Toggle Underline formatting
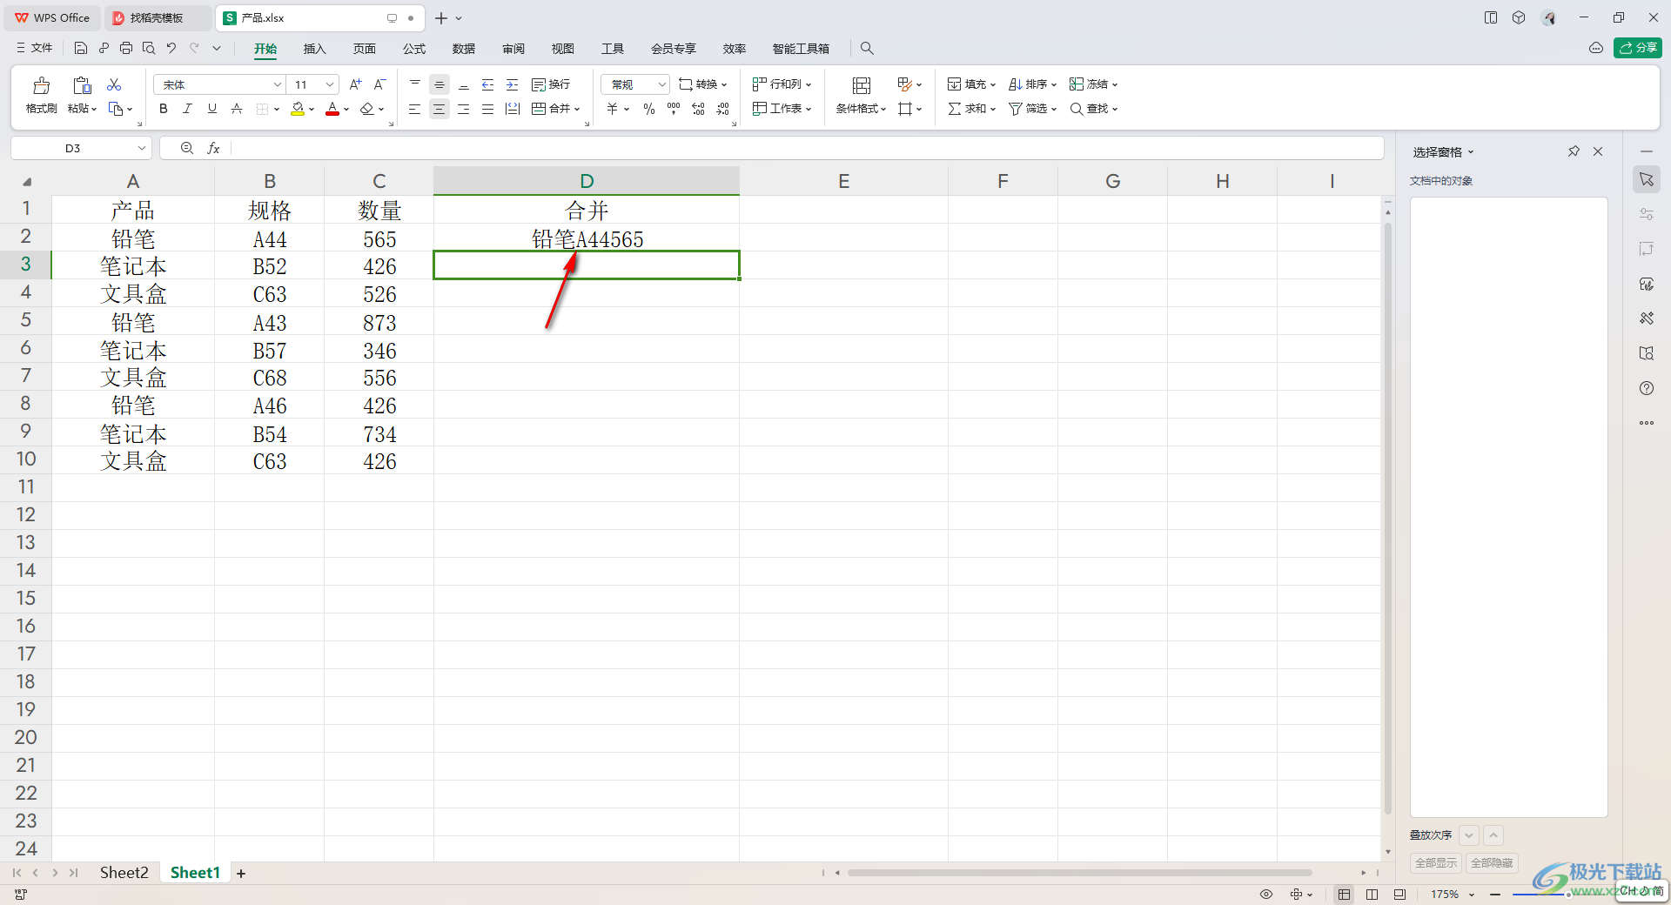 [211, 109]
